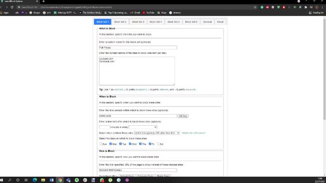Image resolution: width=326 pixels, height=183 pixels.
Task: Switch to the Block Set 2 tab
Action: (120, 22)
